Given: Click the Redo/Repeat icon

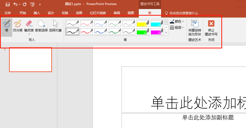Looking at the screenshot, I should 24,5.
